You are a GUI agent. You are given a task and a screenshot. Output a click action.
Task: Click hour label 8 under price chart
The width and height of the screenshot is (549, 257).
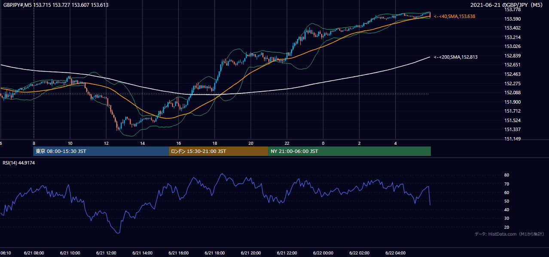point(34,143)
